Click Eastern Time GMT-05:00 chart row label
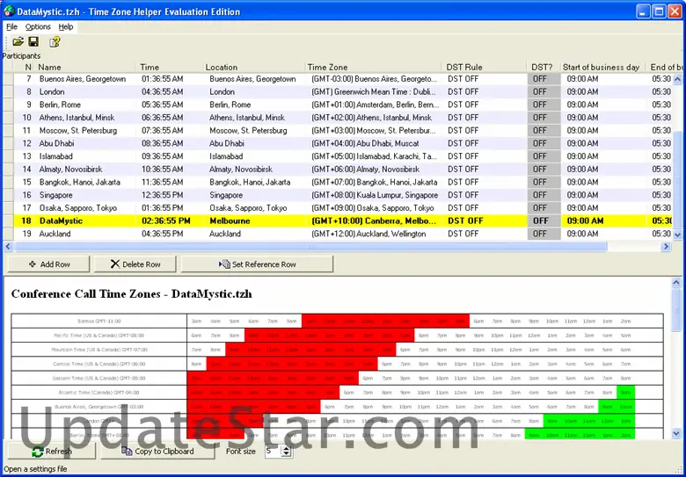Viewport: 686px width, 477px height. click(99, 379)
